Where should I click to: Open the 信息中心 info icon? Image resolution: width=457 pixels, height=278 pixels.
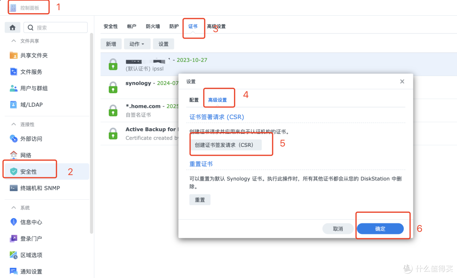14,222
